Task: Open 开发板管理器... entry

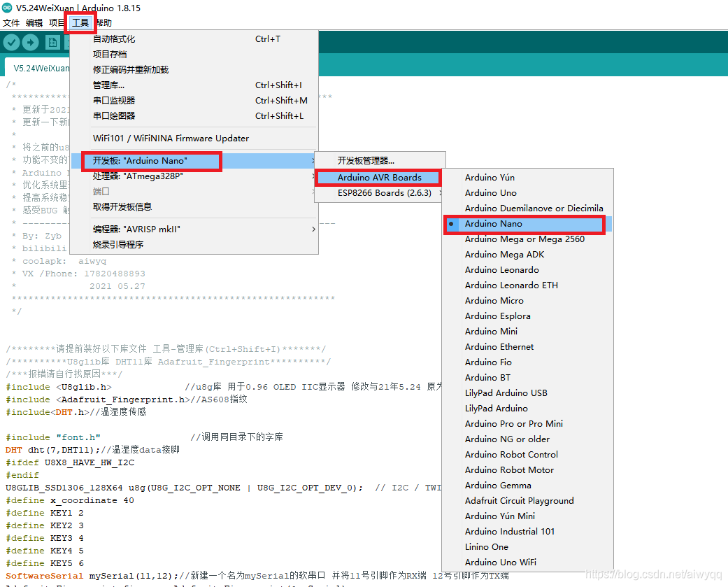Action: pyautogui.click(x=380, y=161)
